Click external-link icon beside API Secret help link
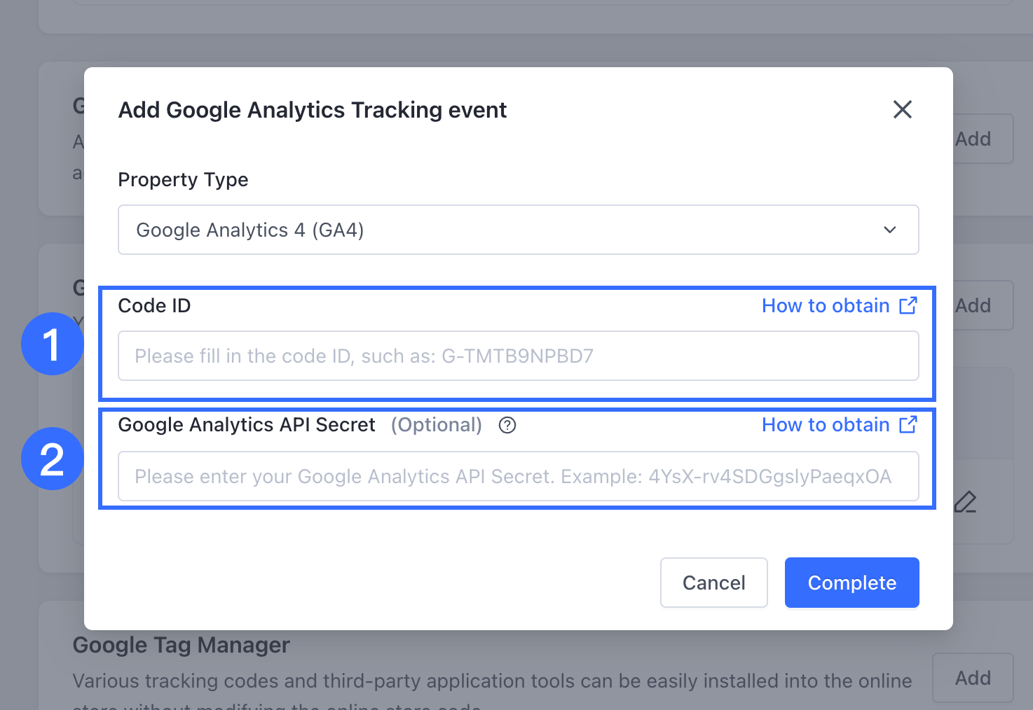The image size is (1033, 710). click(x=908, y=424)
